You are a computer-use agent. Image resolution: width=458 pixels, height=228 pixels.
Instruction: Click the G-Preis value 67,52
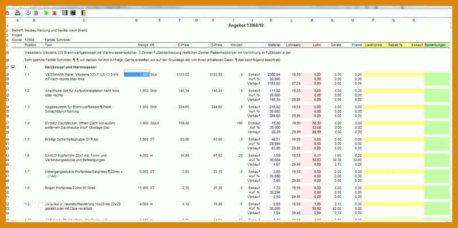pyautogui.click(x=218, y=155)
